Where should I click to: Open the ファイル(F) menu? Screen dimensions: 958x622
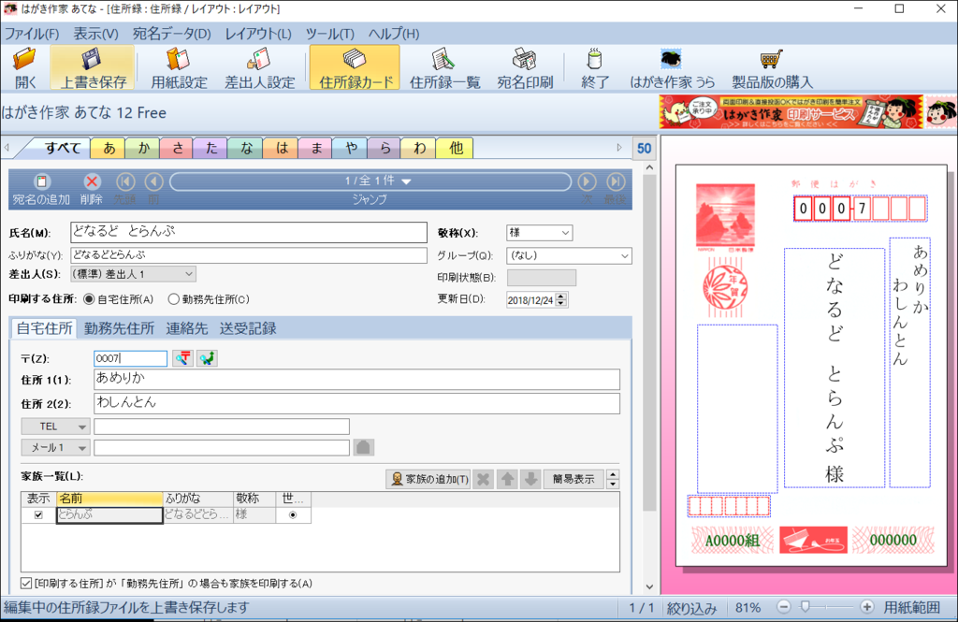point(32,34)
